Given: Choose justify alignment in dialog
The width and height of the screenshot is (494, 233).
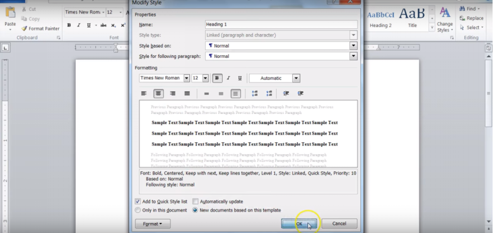Looking at the screenshot, I should pos(187,93).
